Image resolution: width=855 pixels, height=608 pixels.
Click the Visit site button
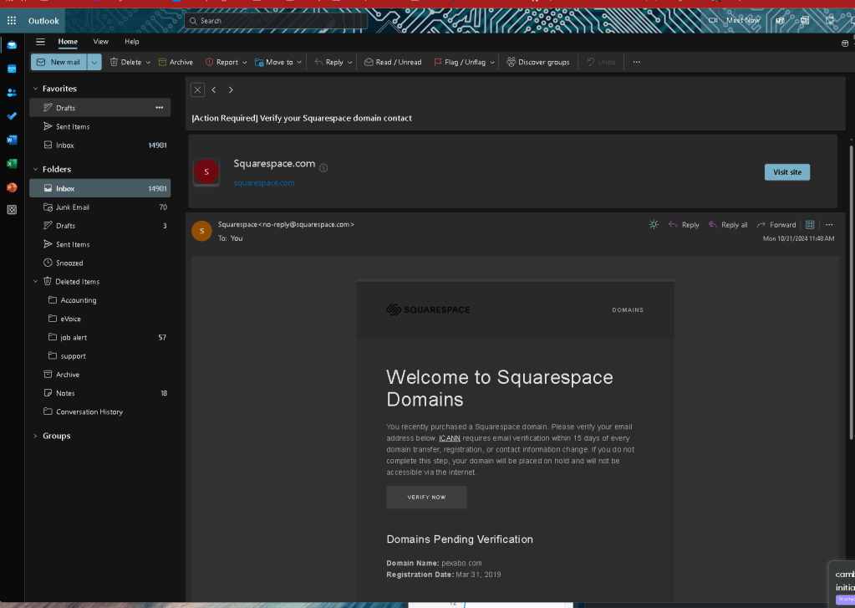786,172
